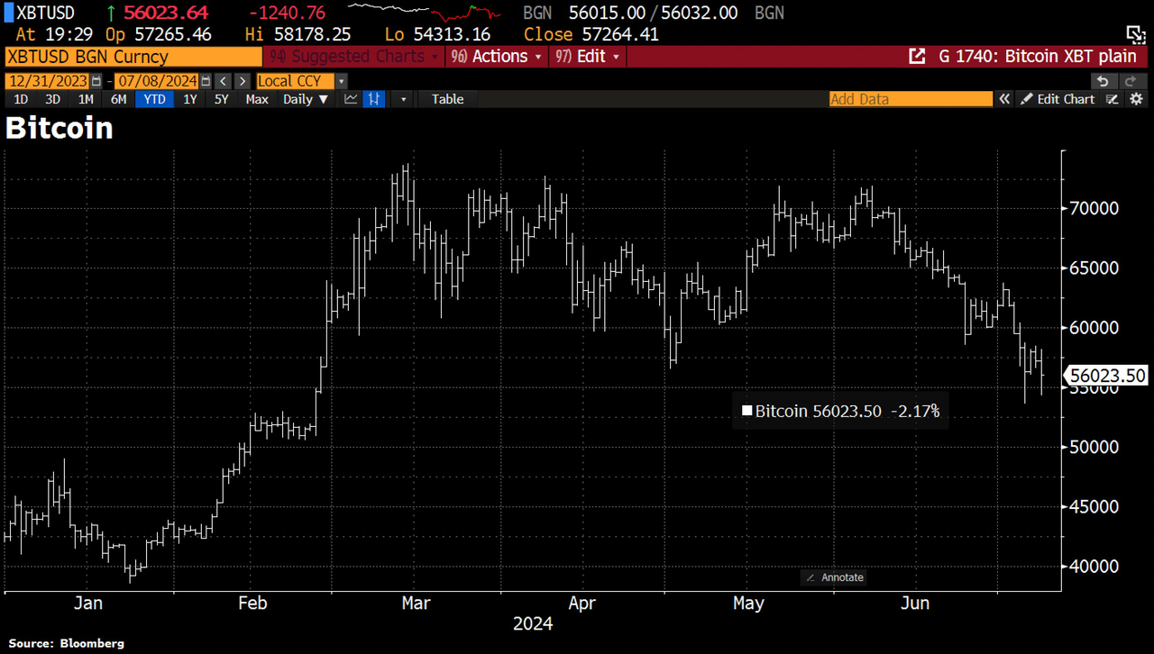
Task: Switch range to YTD
Action: tap(155, 99)
